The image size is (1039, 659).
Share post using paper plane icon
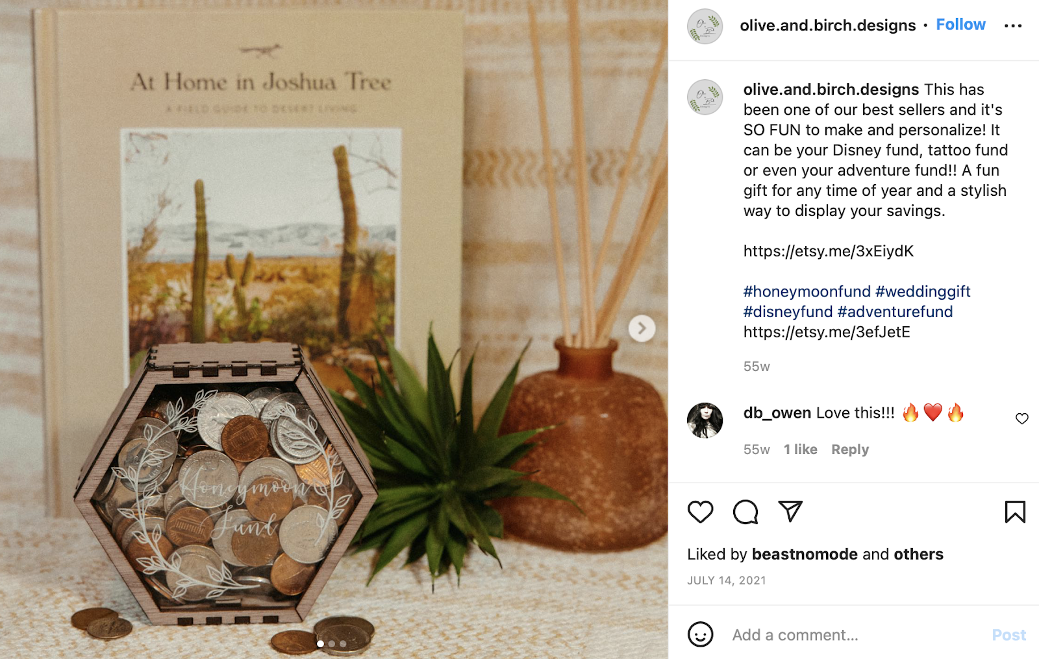[x=790, y=511]
